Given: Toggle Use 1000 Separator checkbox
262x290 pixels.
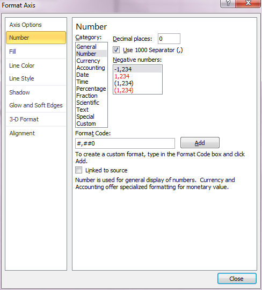Looking at the screenshot, I should (117, 50).
